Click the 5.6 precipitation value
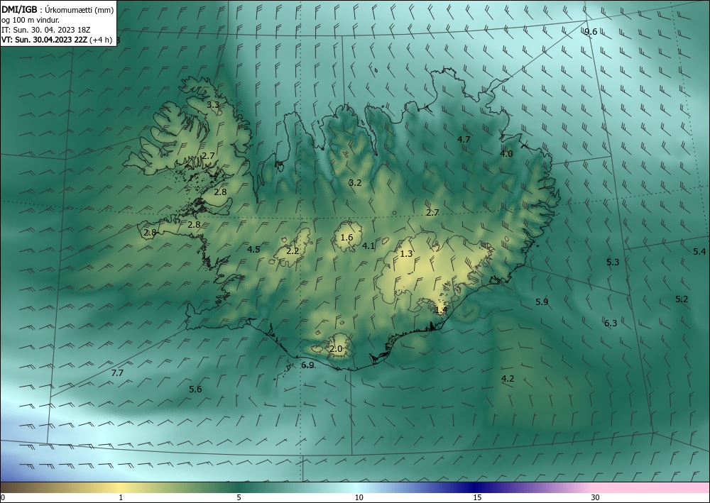This screenshot has width=710, height=503. tap(195, 389)
